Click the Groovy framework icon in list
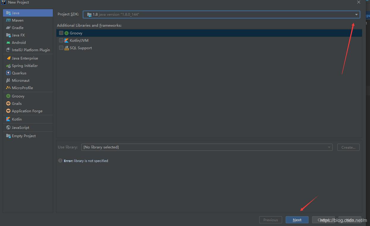 click(x=67, y=33)
